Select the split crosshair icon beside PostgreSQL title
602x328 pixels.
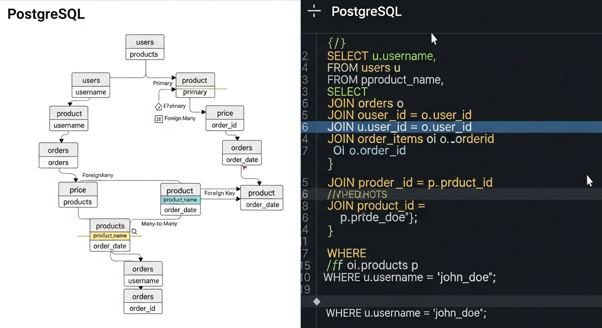[x=314, y=11]
